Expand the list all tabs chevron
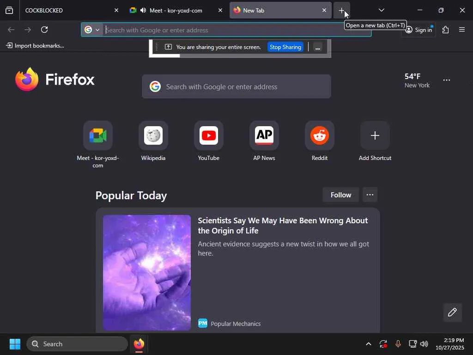The width and height of the screenshot is (473, 355). click(x=381, y=10)
